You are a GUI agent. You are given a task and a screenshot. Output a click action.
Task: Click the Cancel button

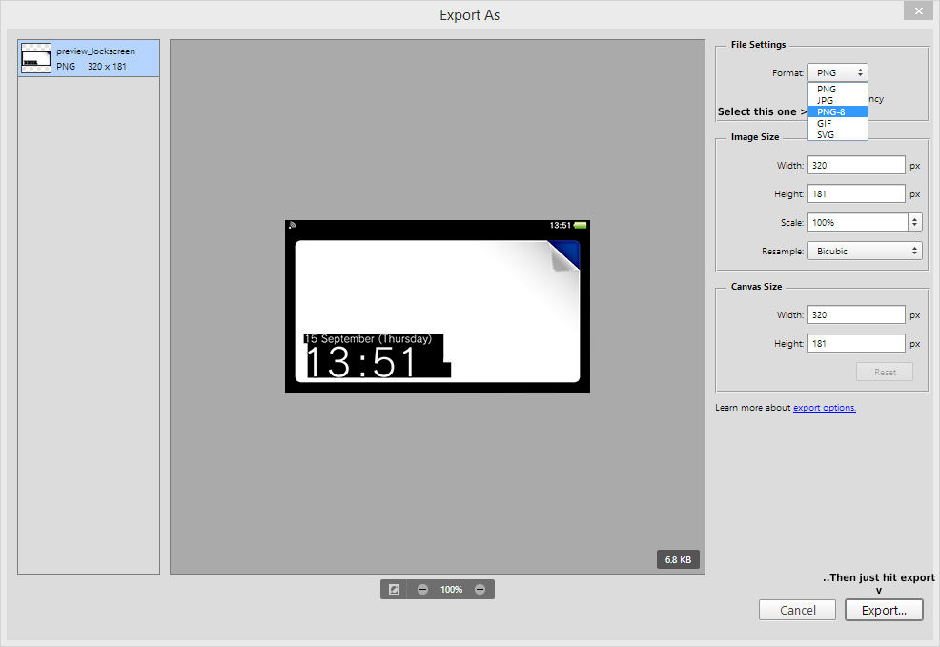[x=797, y=610]
